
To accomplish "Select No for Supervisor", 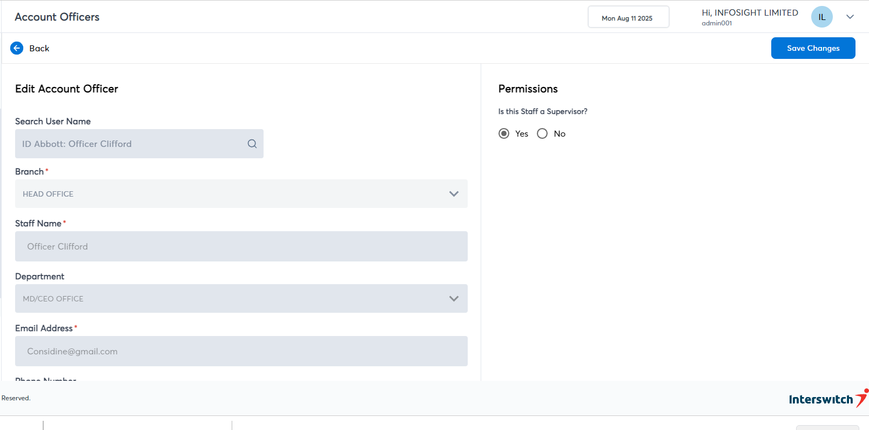I will coord(542,133).
